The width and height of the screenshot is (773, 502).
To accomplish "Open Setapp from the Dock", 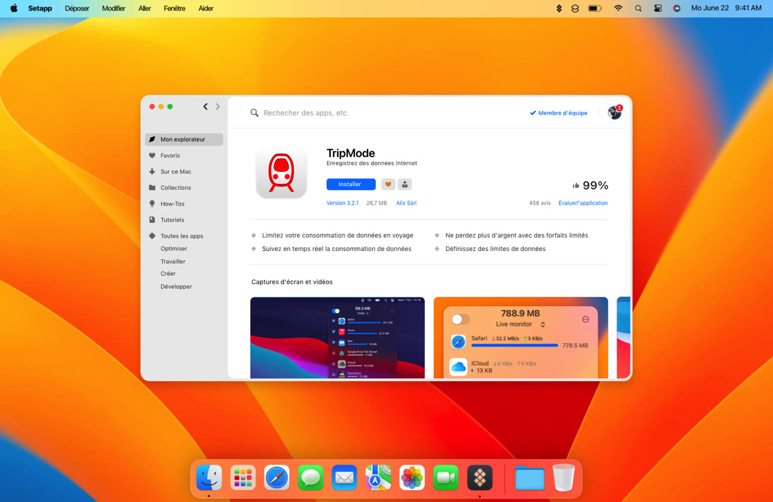I will [480, 478].
